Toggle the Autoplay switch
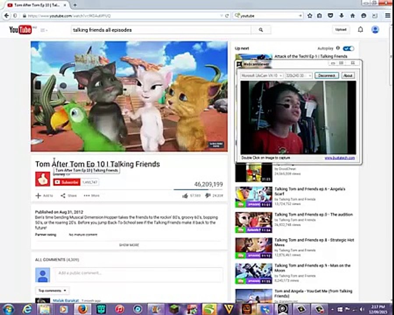The height and width of the screenshot is (315, 394). coord(348,49)
